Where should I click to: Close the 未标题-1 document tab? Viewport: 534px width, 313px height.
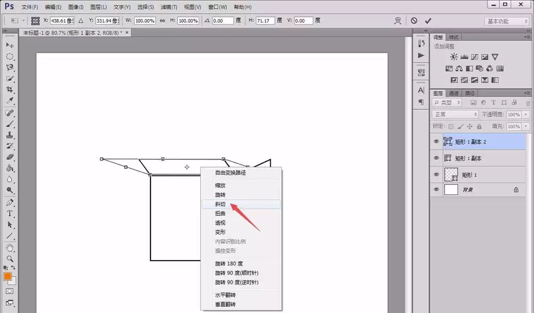click(127, 33)
